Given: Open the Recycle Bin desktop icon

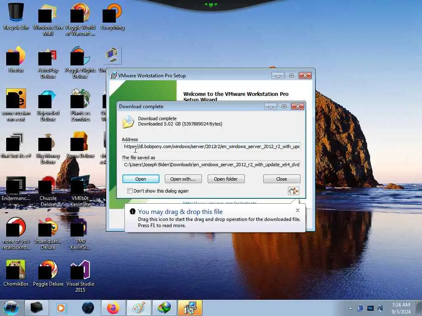Looking at the screenshot, I should click(16, 16).
